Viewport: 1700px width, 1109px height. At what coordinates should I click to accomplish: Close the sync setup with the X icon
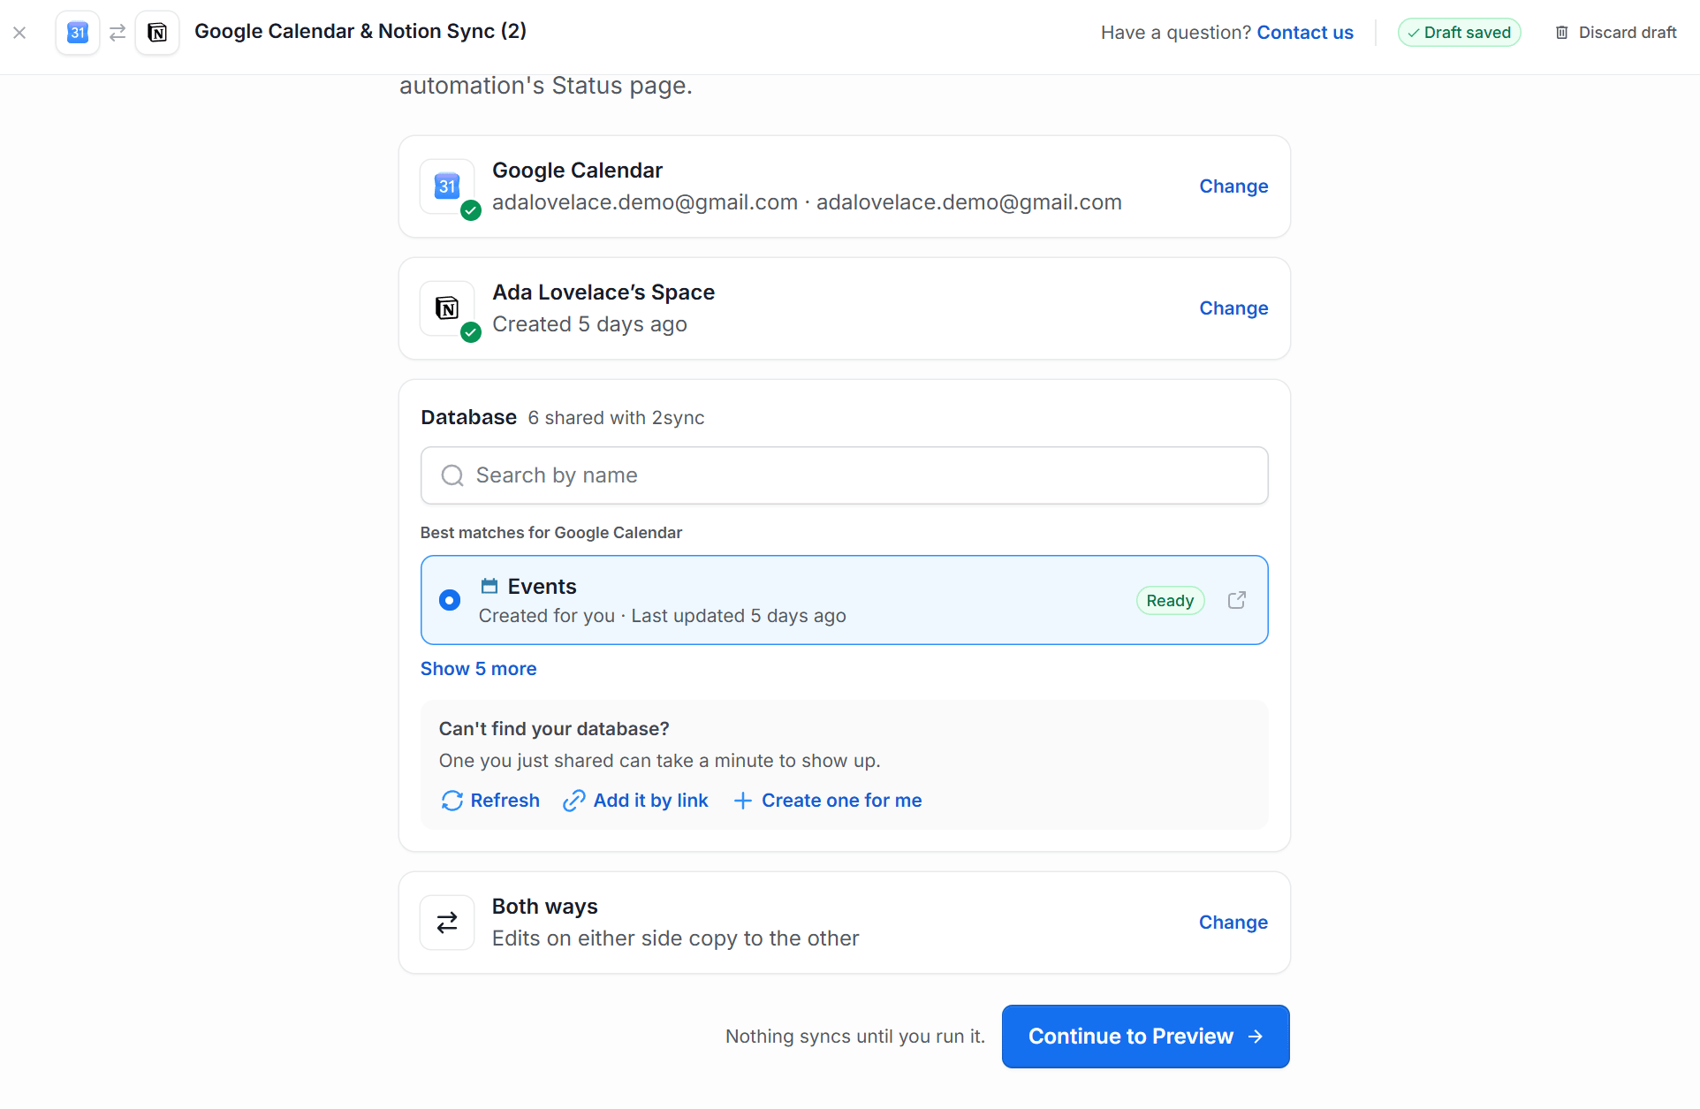pos(19,33)
